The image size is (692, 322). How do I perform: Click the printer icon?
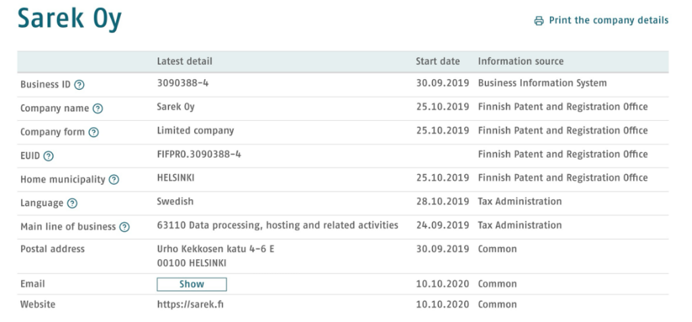point(539,21)
